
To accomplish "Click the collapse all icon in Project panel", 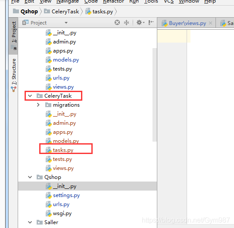I will coord(126,23).
